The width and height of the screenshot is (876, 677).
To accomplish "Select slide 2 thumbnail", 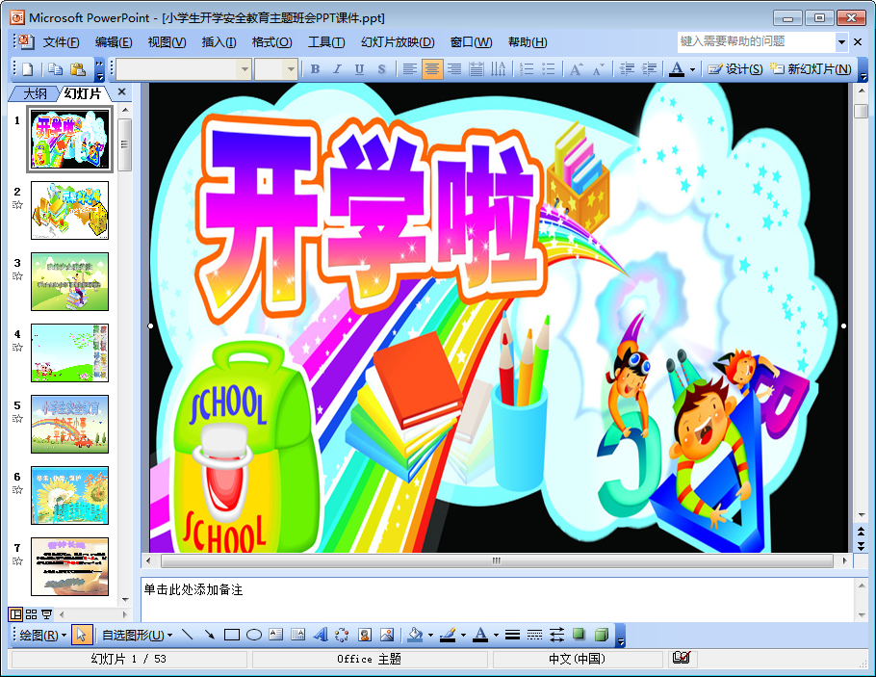I will click(70, 211).
